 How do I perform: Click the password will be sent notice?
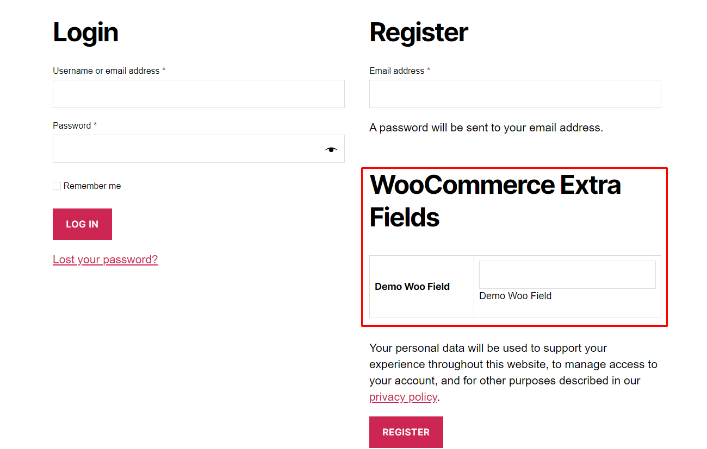486,128
